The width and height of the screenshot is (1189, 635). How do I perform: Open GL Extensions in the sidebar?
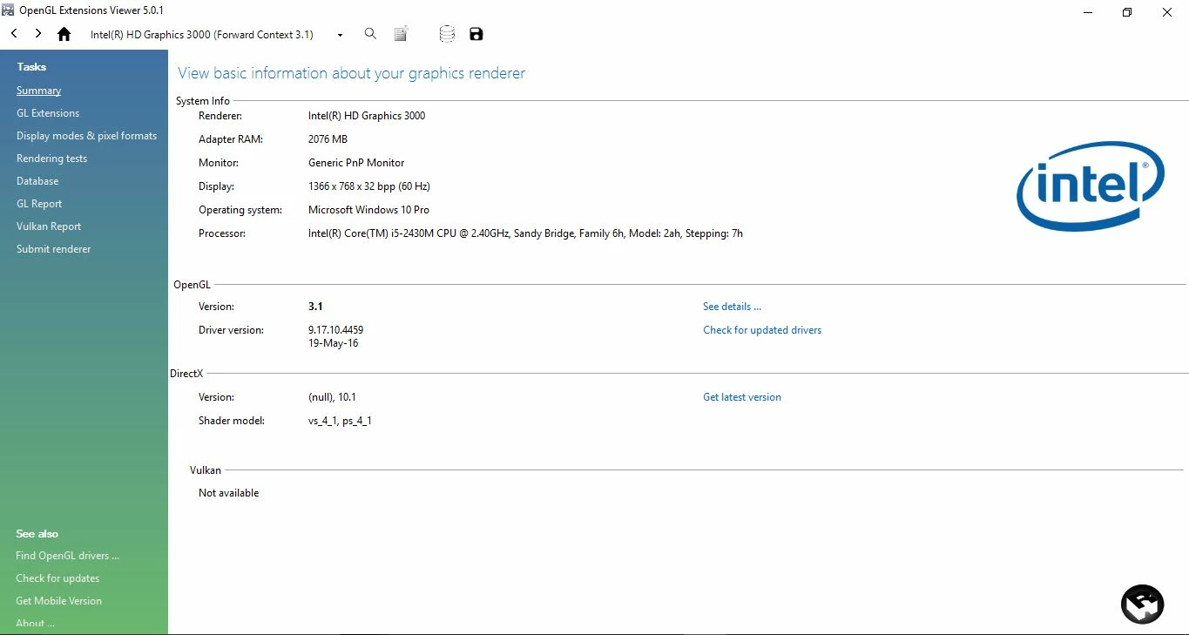48,113
